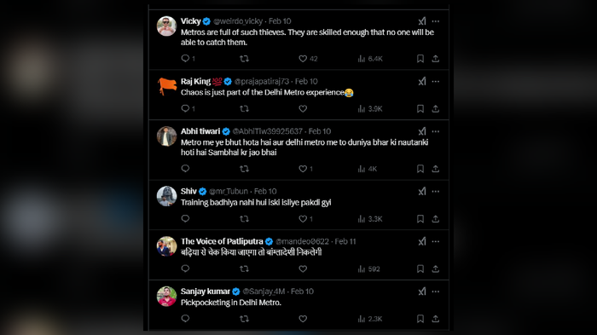Click Shiv's profile avatar
Image resolution: width=597 pixels, height=335 pixels.
coord(167,196)
